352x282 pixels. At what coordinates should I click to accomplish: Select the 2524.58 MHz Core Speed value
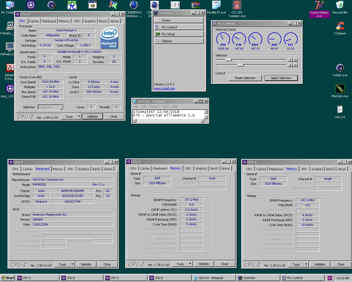(x=51, y=82)
